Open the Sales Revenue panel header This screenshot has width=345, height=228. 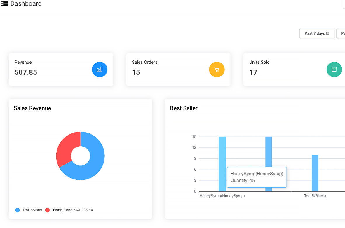(32, 108)
